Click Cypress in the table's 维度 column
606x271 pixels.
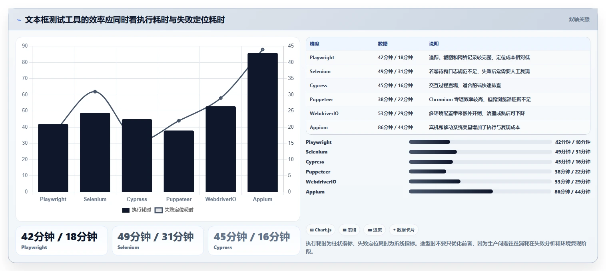[x=319, y=86]
